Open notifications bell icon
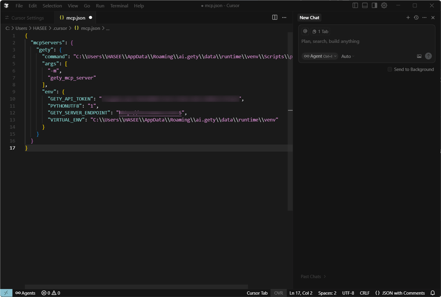The image size is (441, 297). [x=432, y=293]
